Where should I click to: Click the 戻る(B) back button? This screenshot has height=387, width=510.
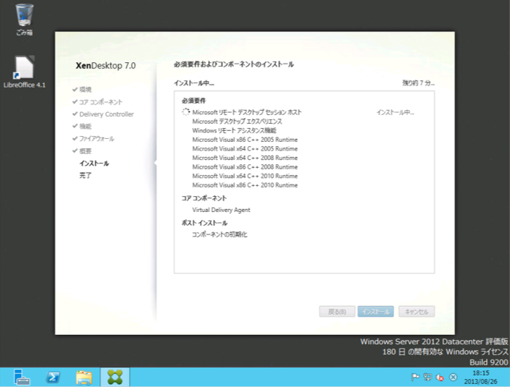(x=337, y=312)
